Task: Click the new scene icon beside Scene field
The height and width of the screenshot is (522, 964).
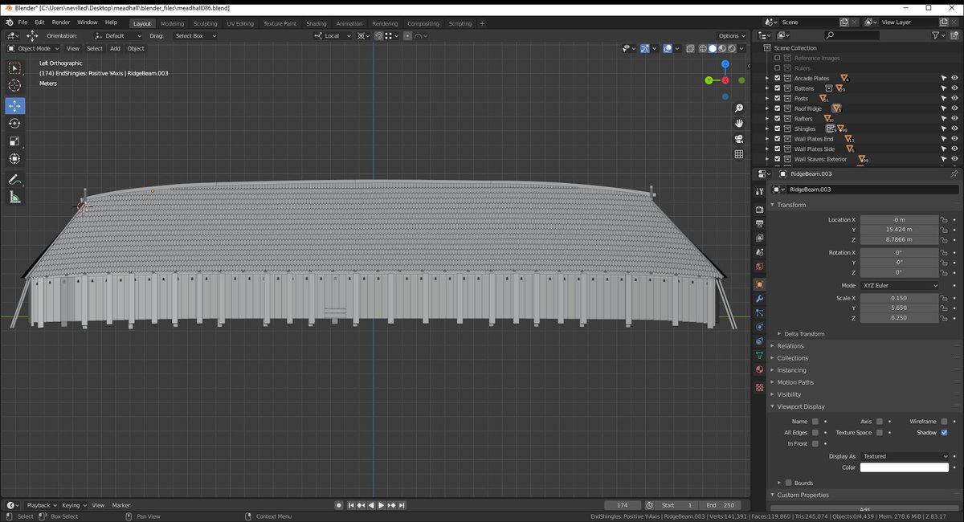Action: coord(845,22)
